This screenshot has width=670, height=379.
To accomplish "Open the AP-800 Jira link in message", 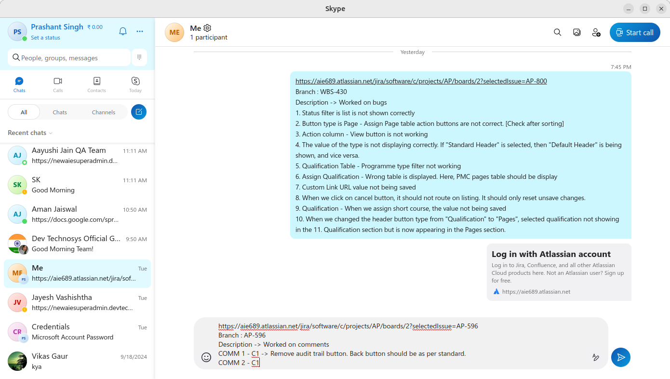I will tap(421, 81).
